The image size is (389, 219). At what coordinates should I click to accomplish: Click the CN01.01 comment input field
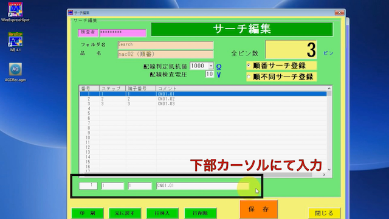202,186
